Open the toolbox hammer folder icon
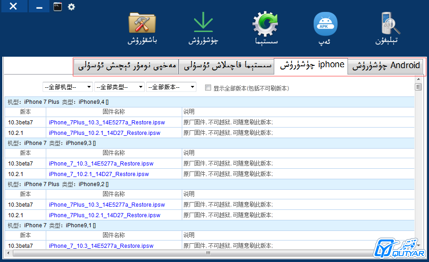This screenshot has width=429, height=262. point(142,23)
